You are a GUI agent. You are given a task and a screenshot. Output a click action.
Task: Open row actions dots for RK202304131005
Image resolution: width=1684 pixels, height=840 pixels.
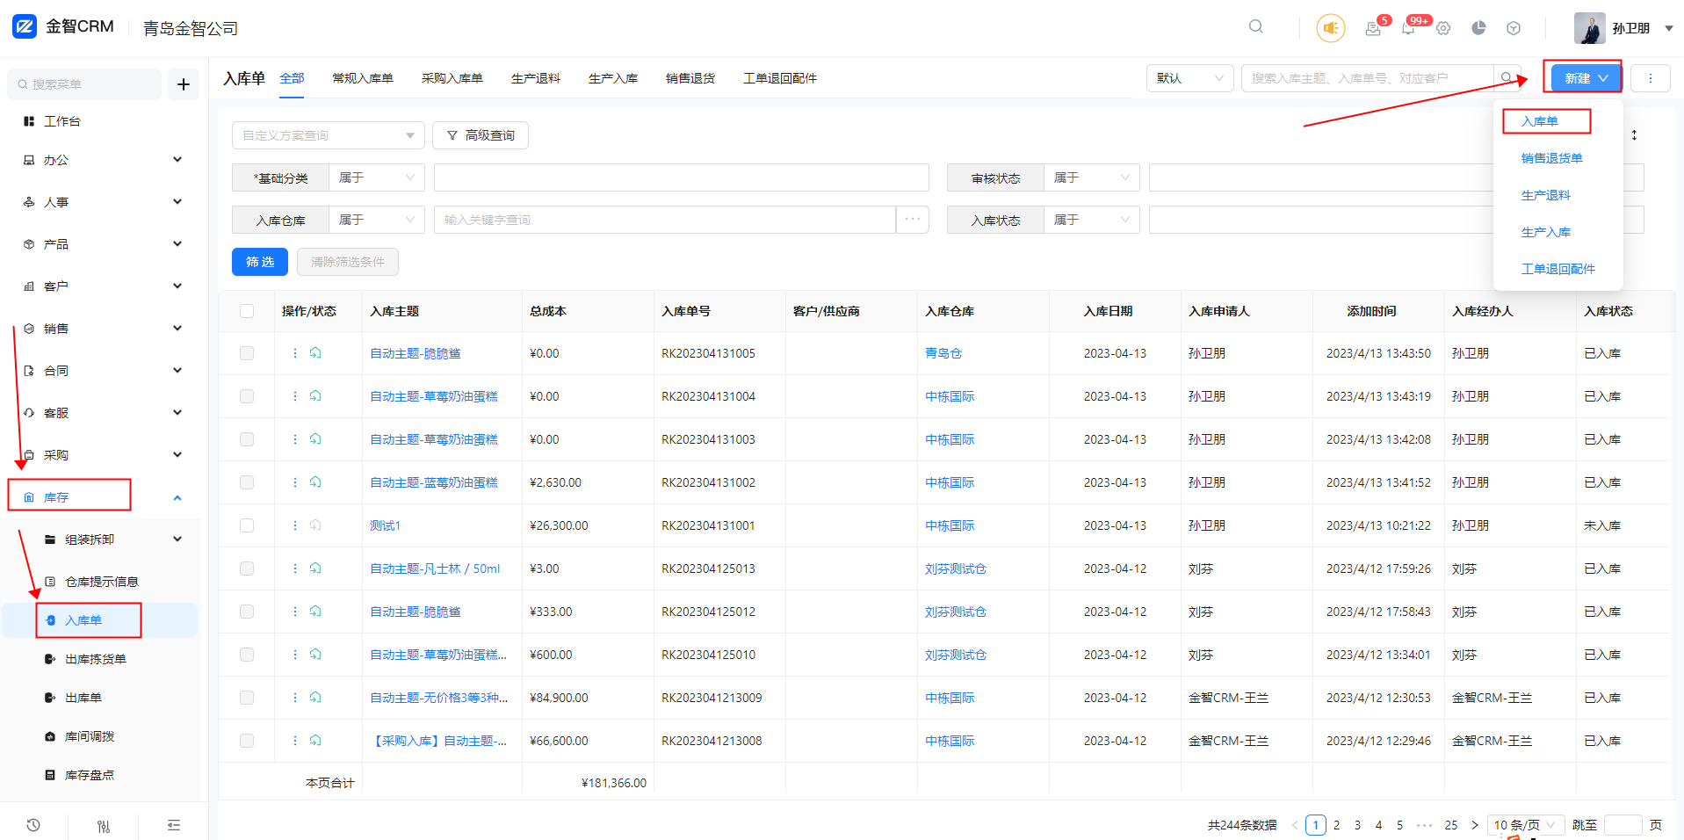click(294, 353)
